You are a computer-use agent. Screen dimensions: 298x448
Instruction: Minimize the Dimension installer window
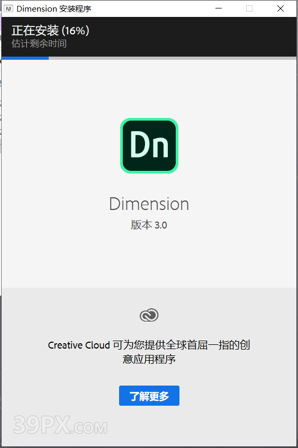click(x=219, y=8)
